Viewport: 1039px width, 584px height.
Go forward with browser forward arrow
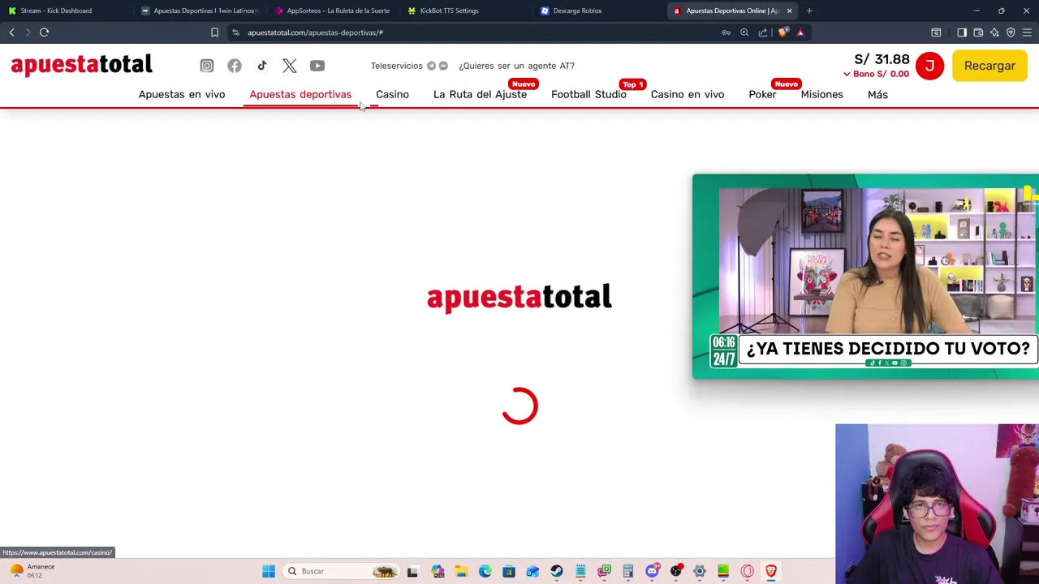pos(28,32)
